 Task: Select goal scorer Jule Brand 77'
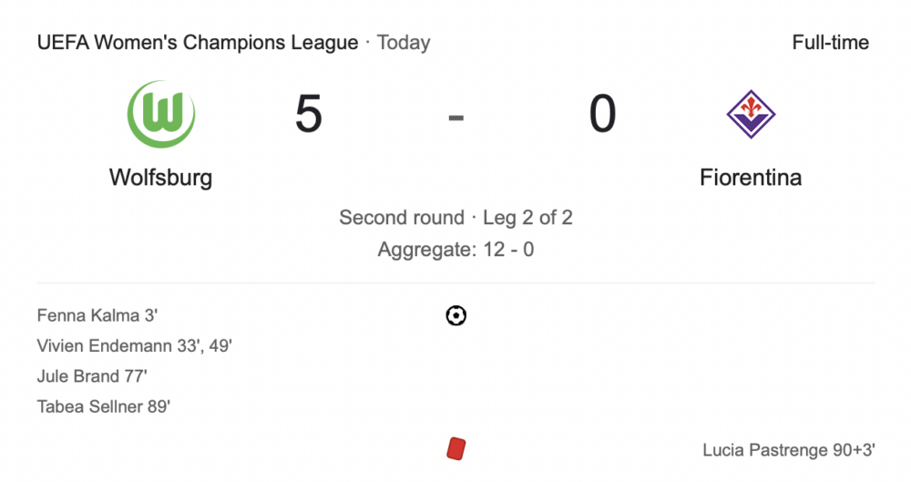pos(92,376)
